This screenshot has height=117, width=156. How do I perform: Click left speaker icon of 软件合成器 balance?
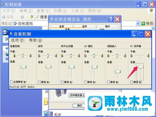pos(62,56)
